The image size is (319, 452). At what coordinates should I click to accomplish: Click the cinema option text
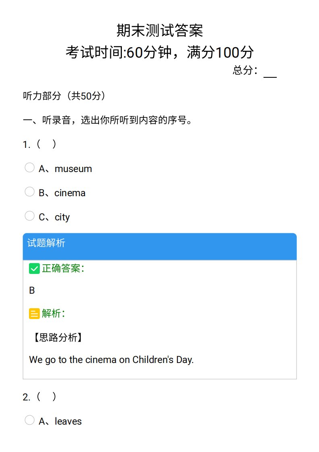70,193
